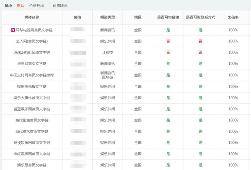Click the 是否可带链接 column header
This screenshot has height=170, width=251.
[x=168, y=17]
